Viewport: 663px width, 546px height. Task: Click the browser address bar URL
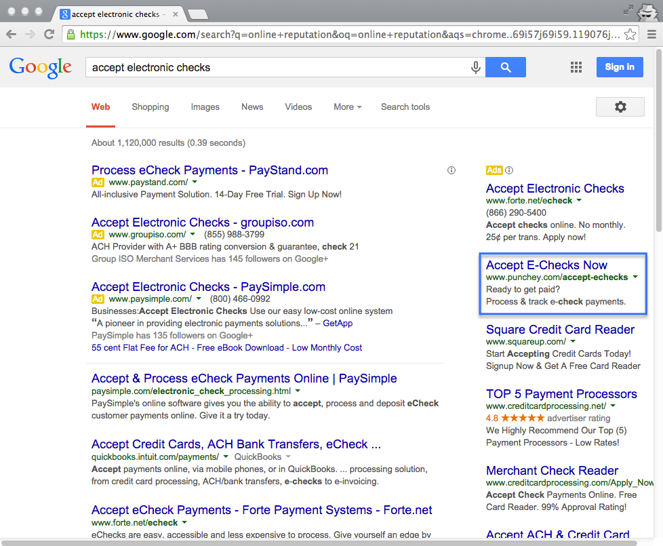[x=349, y=35]
